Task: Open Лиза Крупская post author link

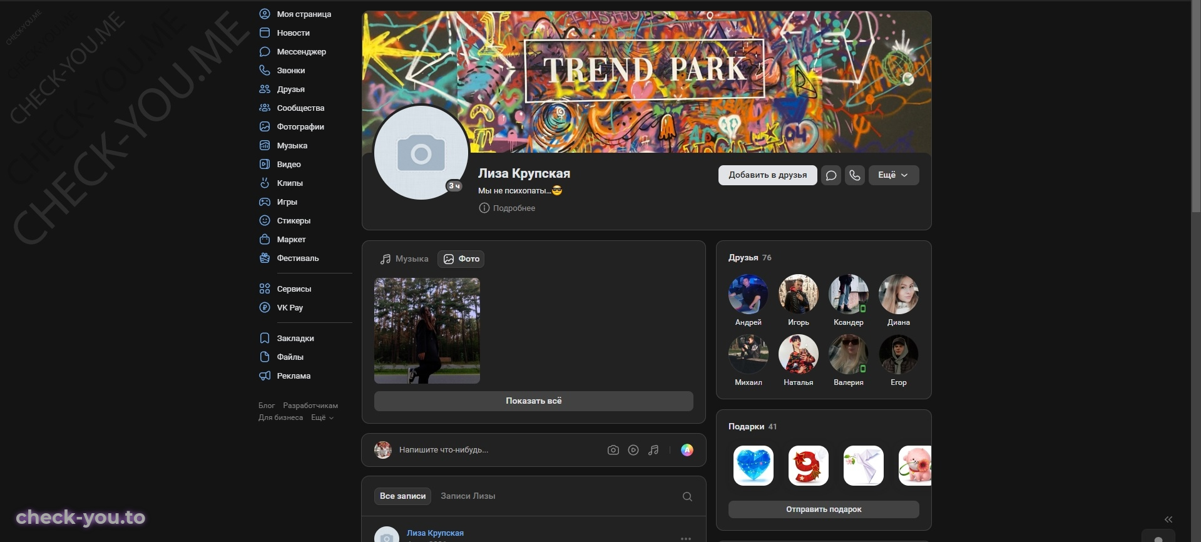Action: (x=435, y=533)
